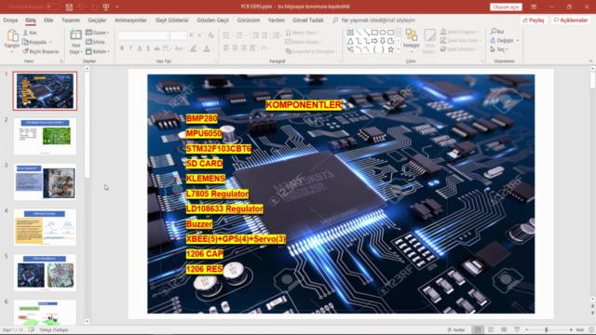This screenshot has height=335, width=596.
Task: Save the presentation with the floppy disk icon
Action: point(69,7)
